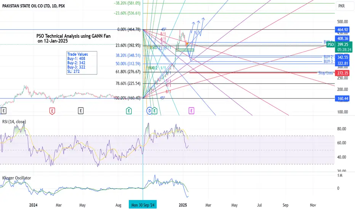This screenshot has height=210, width=355.
Task: Click the chart title Pakistan State Oil
Action: pos(34,6)
